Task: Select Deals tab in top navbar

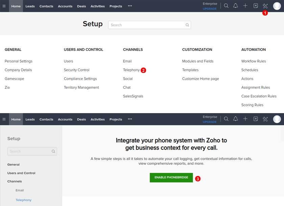Action: 81,6
